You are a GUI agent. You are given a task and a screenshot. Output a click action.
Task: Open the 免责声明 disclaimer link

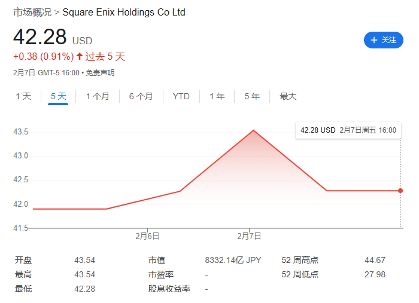[100, 72]
